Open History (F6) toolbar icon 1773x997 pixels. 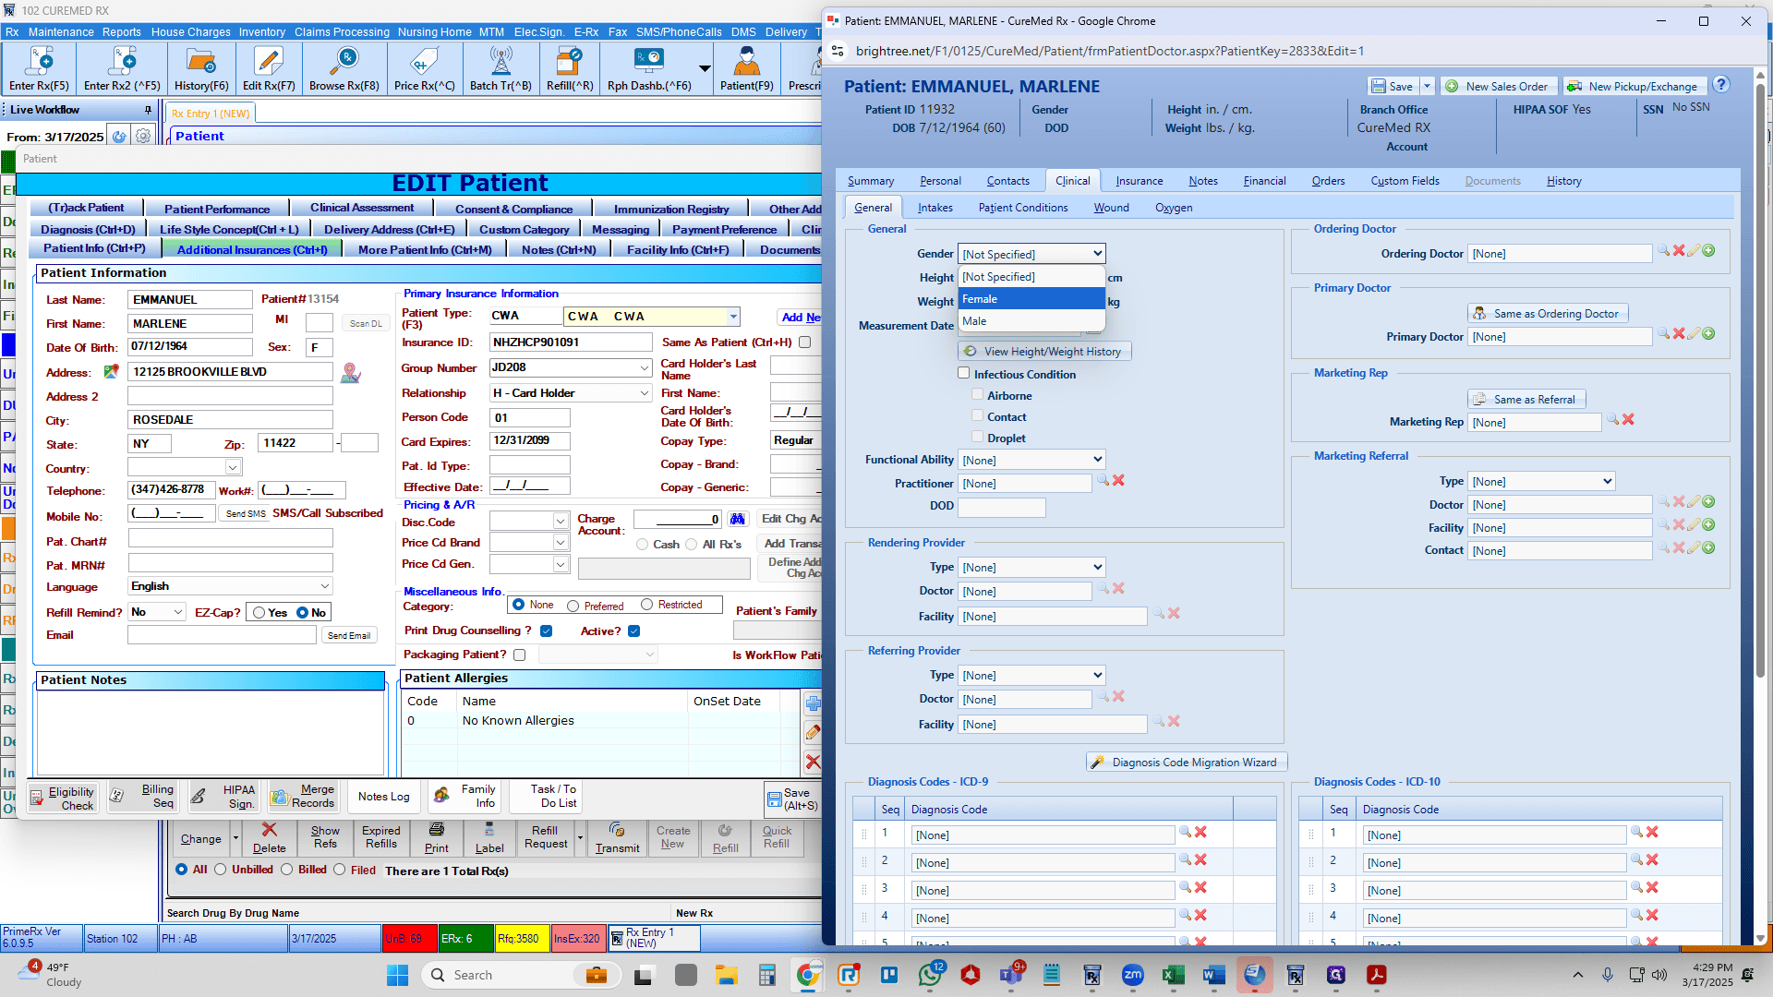(x=201, y=69)
